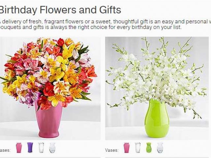This screenshot has height=158, width=211.
Task: Click the Birthday Flowers and Gifts heading
Action: pyautogui.click(x=60, y=10)
